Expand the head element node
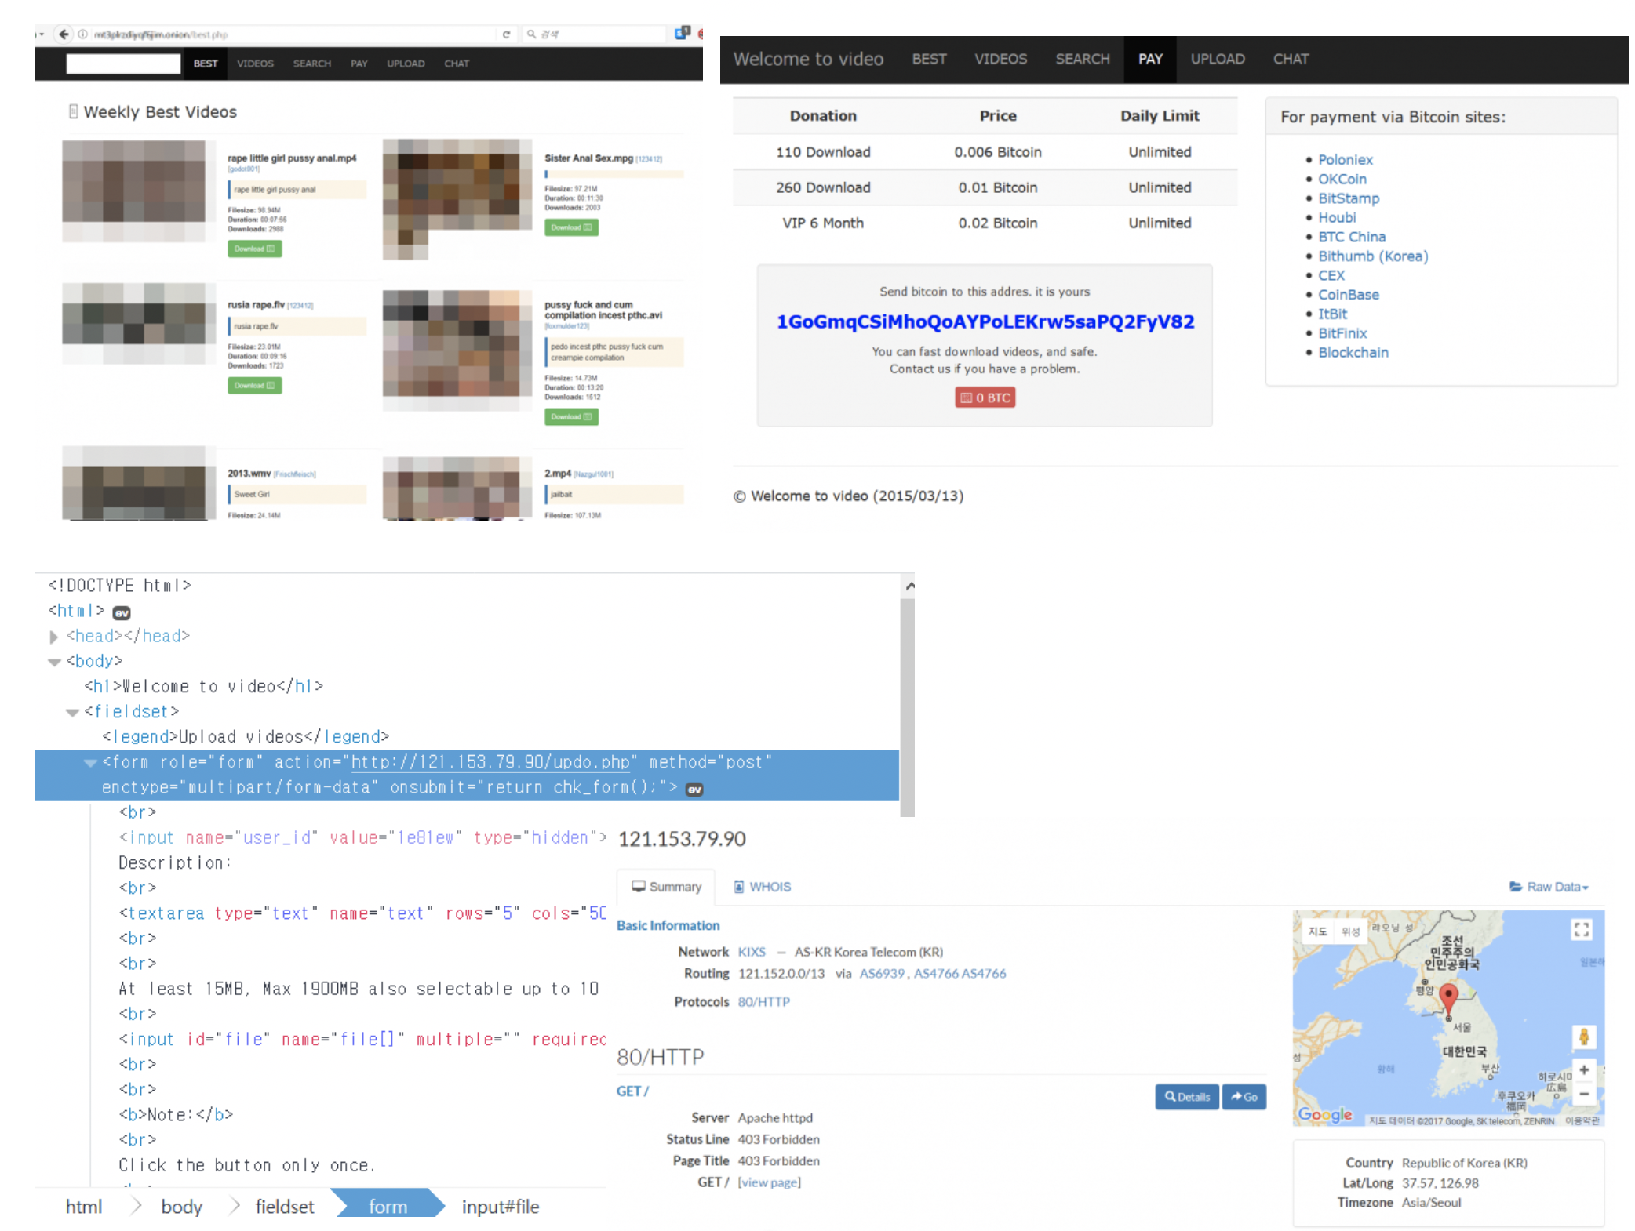 click(x=53, y=637)
